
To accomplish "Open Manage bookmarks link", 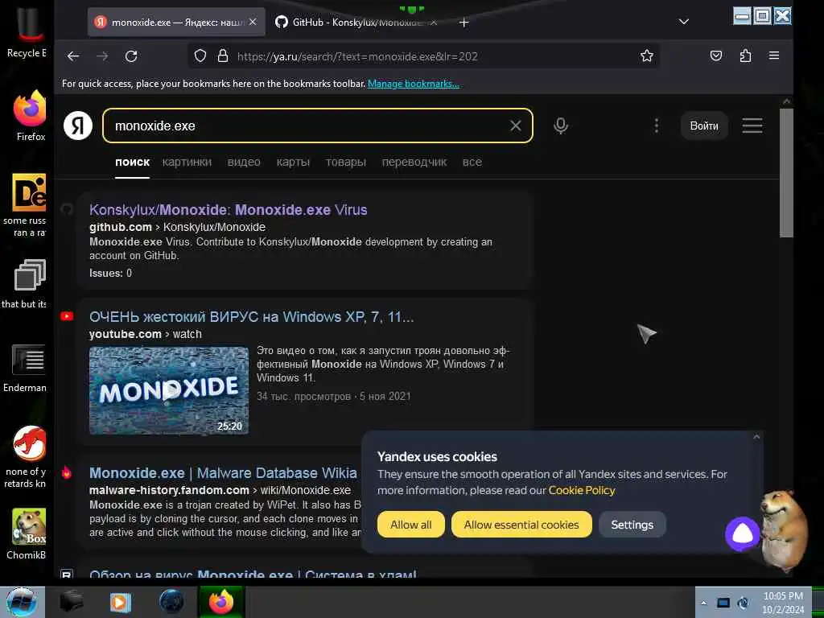I will [x=413, y=84].
